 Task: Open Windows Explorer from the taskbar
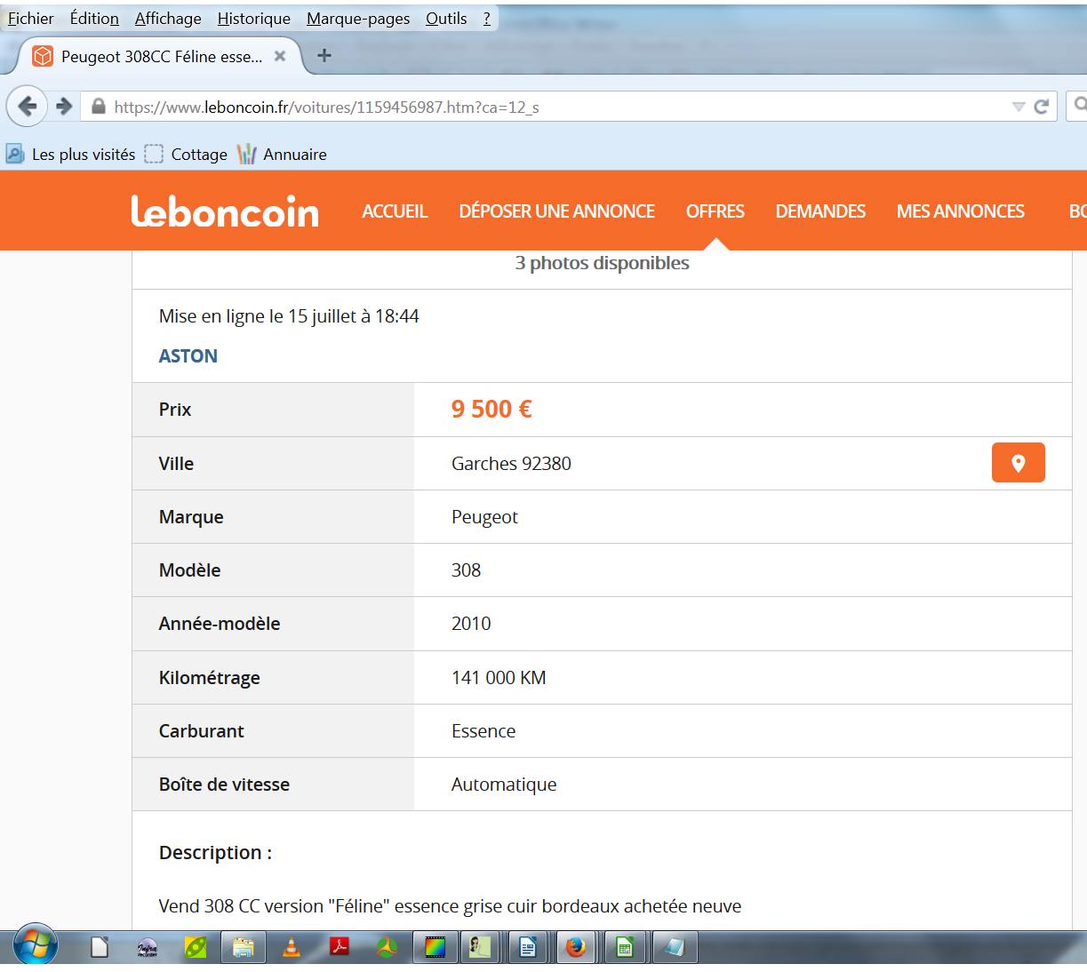(x=244, y=948)
